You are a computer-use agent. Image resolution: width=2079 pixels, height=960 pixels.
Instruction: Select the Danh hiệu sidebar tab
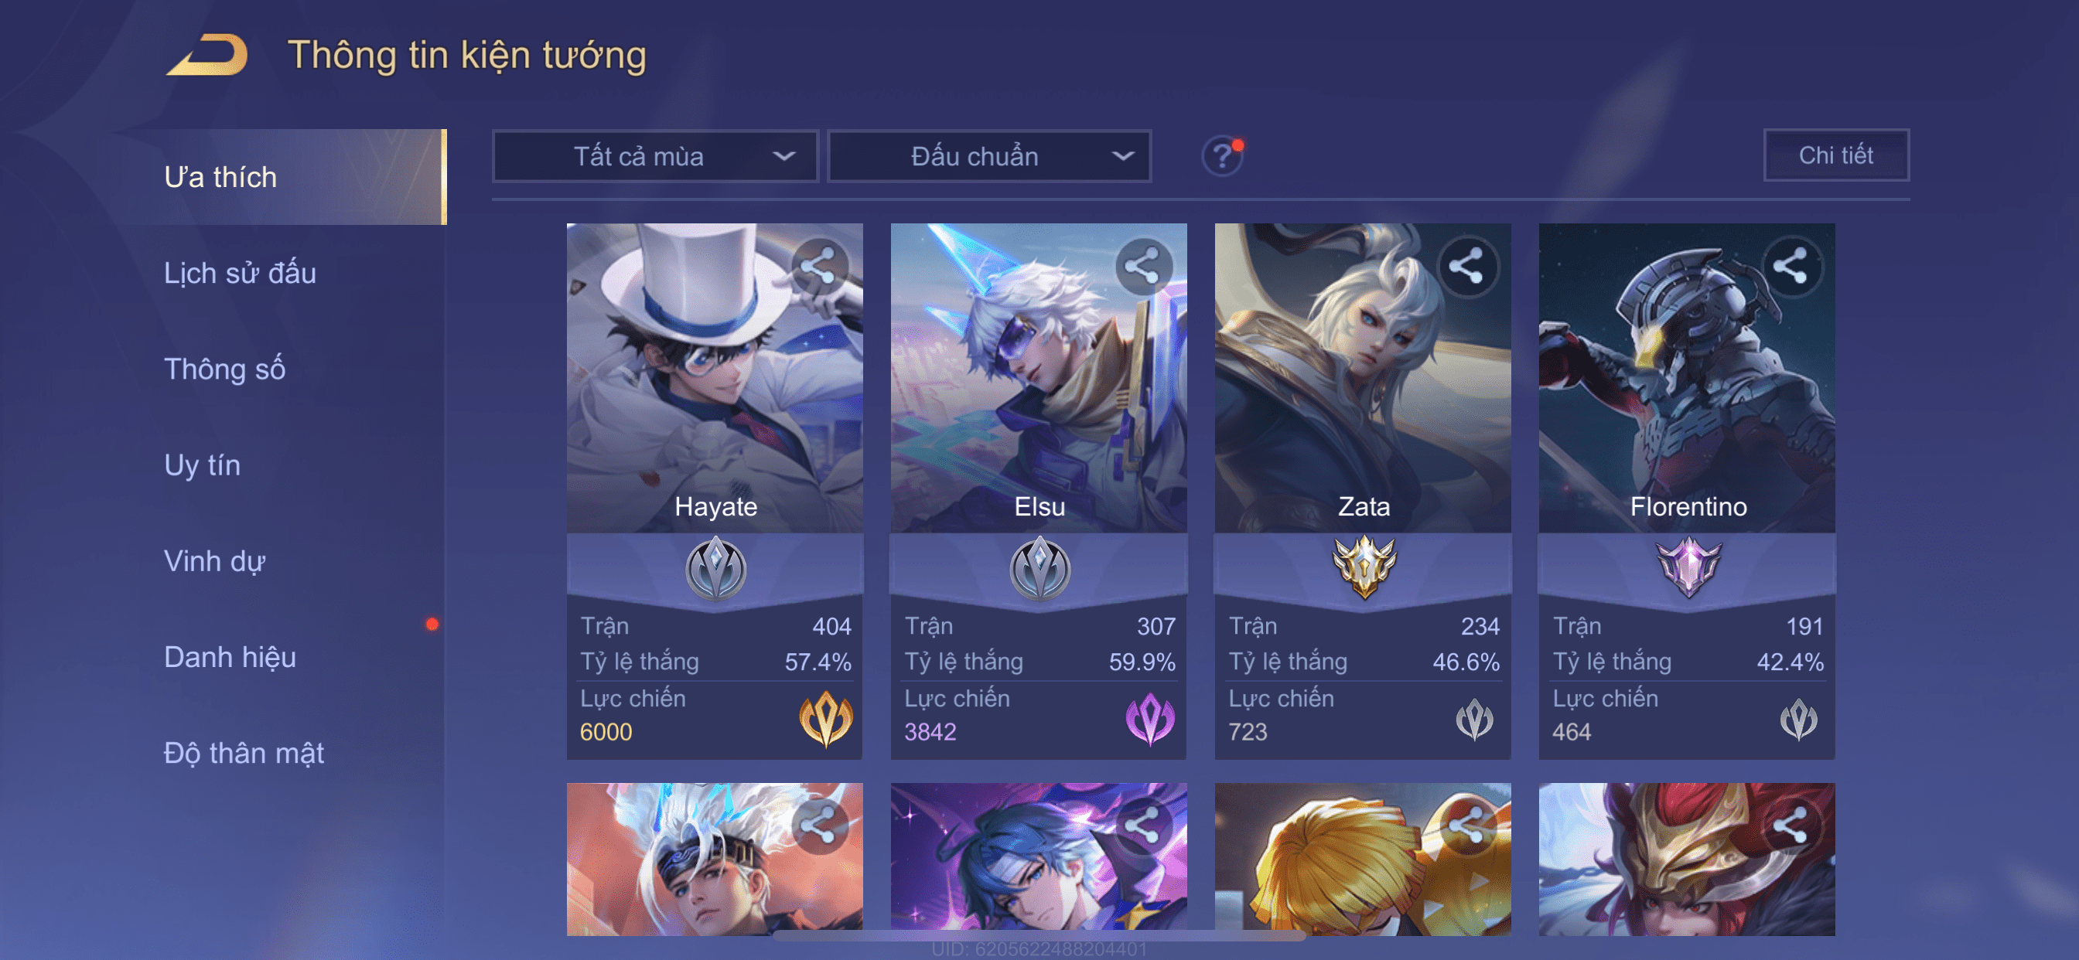click(x=230, y=657)
